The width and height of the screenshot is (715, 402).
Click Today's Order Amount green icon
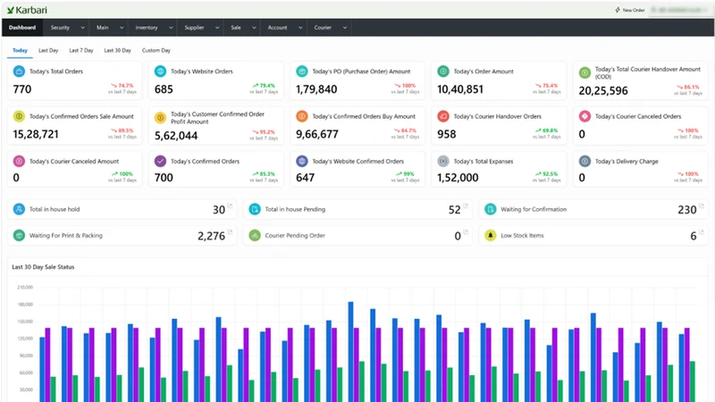(x=442, y=71)
